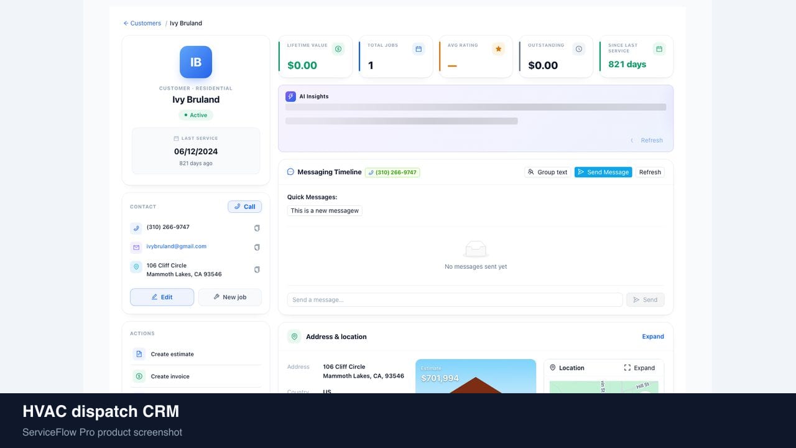Click the property estimate image thumbnail
This screenshot has width=796, height=448.
coord(476,376)
